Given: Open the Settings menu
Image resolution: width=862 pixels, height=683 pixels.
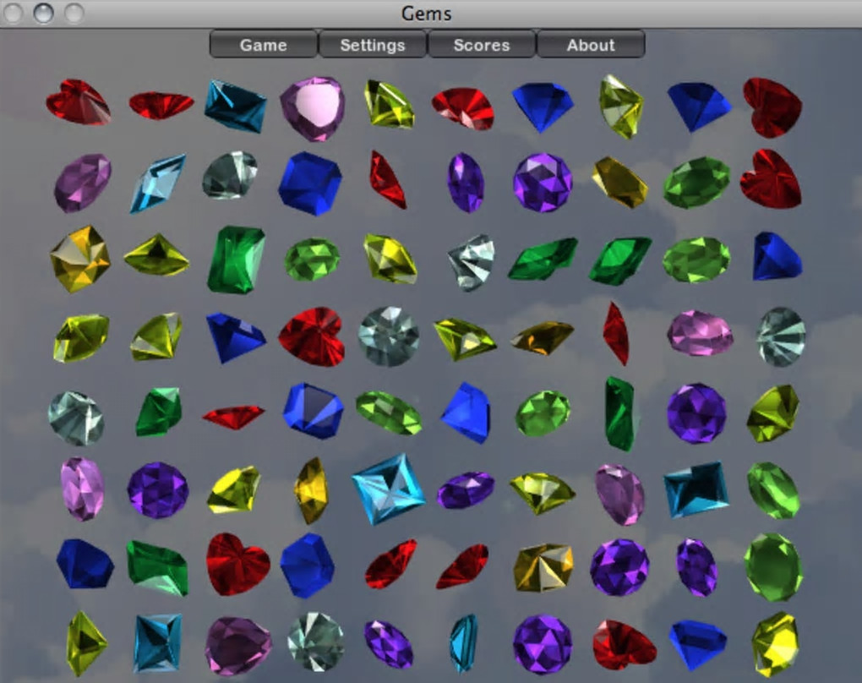Looking at the screenshot, I should coord(372,45).
